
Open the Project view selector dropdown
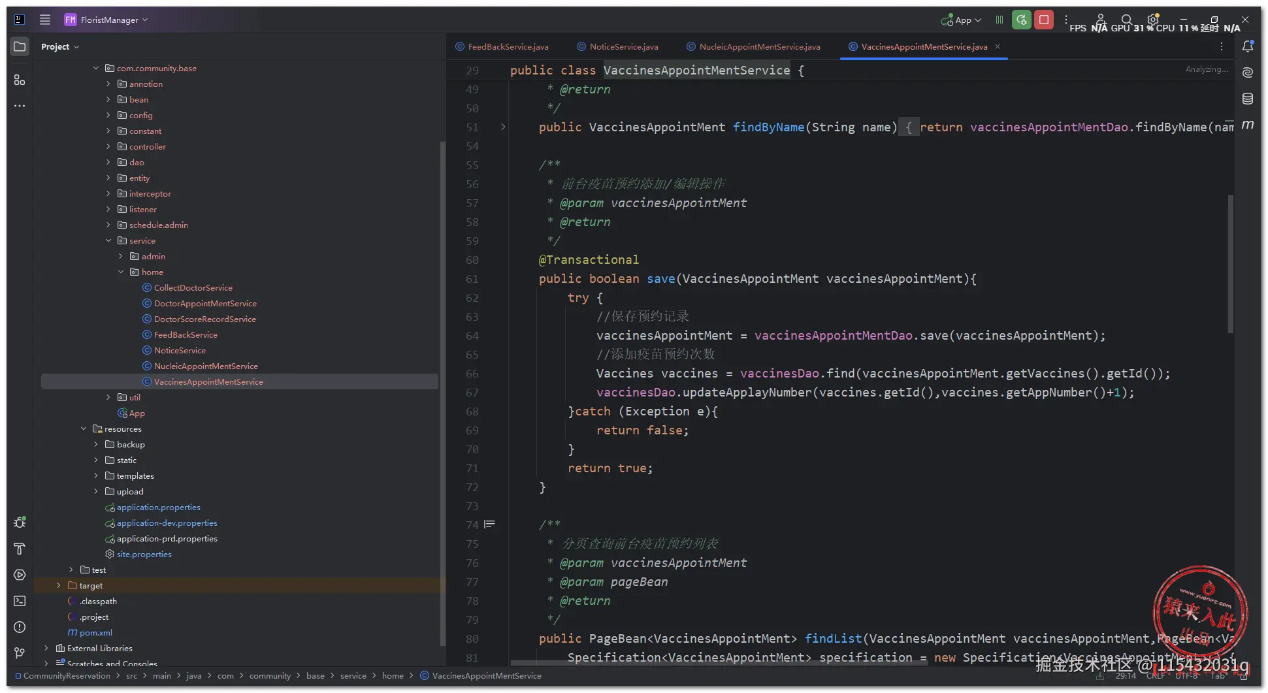point(60,46)
